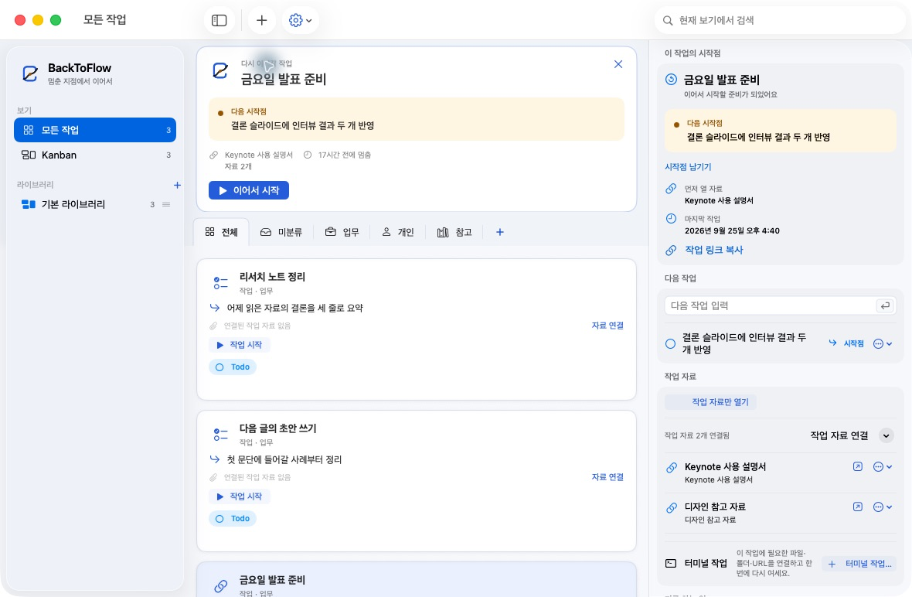The width and height of the screenshot is (912, 597).
Task: Add a new task with plus toolbar button
Action: tap(262, 20)
